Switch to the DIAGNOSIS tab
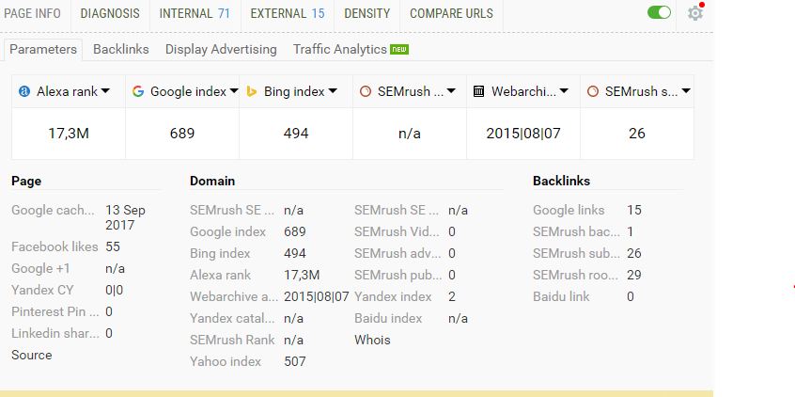 (x=110, y=13)
